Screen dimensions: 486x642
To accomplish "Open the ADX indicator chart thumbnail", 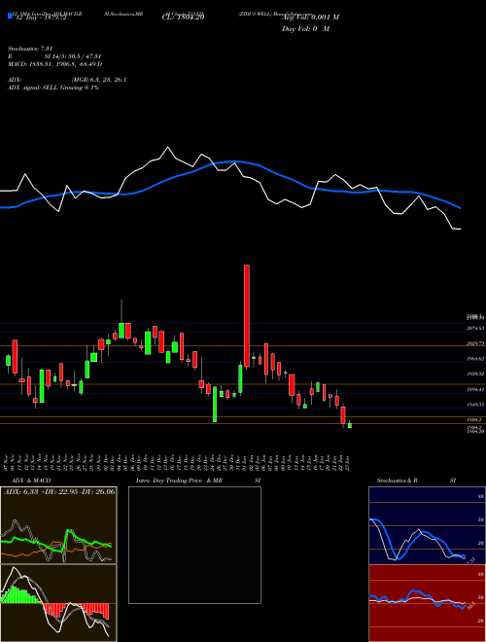I will [x=58, y=525].
